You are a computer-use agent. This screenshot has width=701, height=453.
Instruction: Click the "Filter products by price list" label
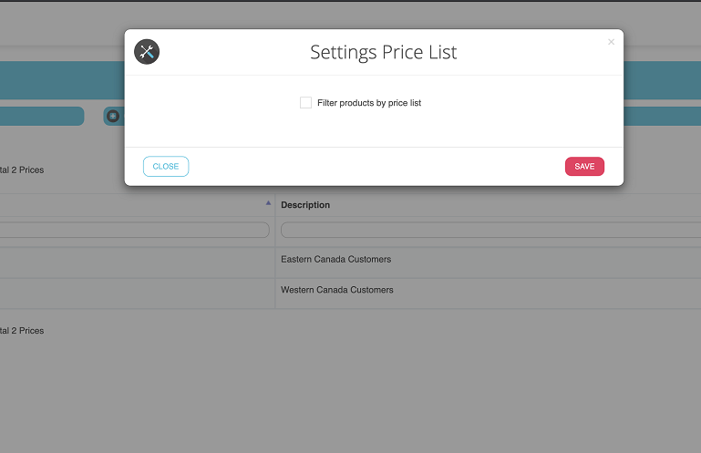coord(369,104)
